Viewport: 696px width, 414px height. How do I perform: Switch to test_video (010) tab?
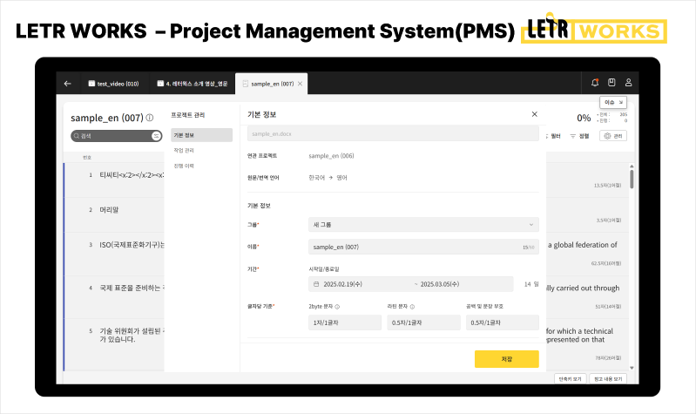coord(113,84)
